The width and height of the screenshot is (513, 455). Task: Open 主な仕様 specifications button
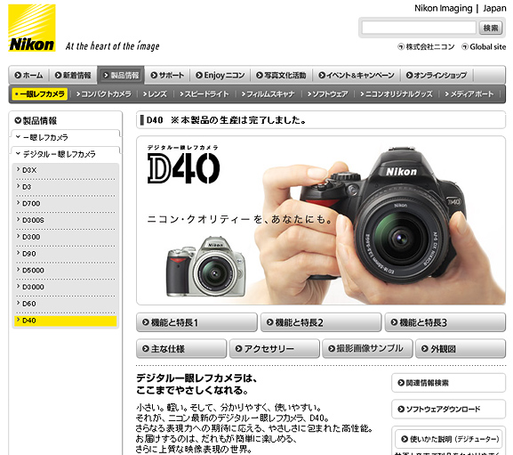coord(181,349)
